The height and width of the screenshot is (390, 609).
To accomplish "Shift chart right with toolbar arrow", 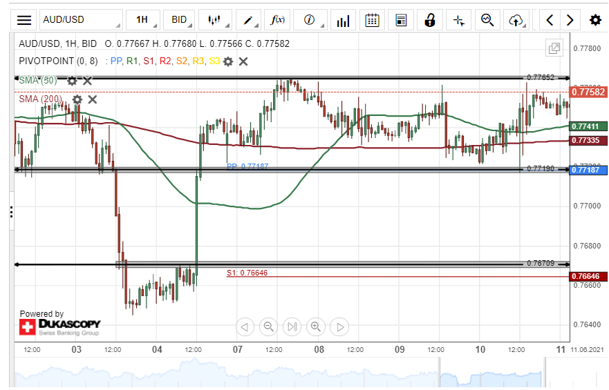I will (x=570, y=20).
